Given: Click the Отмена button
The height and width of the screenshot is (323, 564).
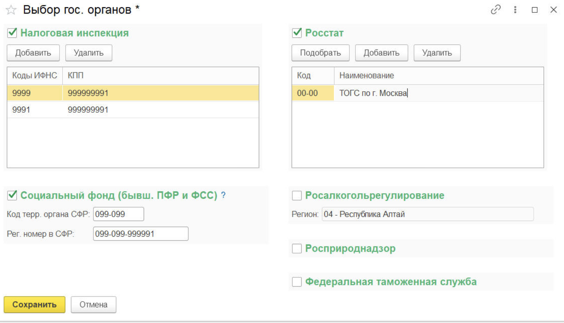Looking at the screenshot, I should [93, 304].
